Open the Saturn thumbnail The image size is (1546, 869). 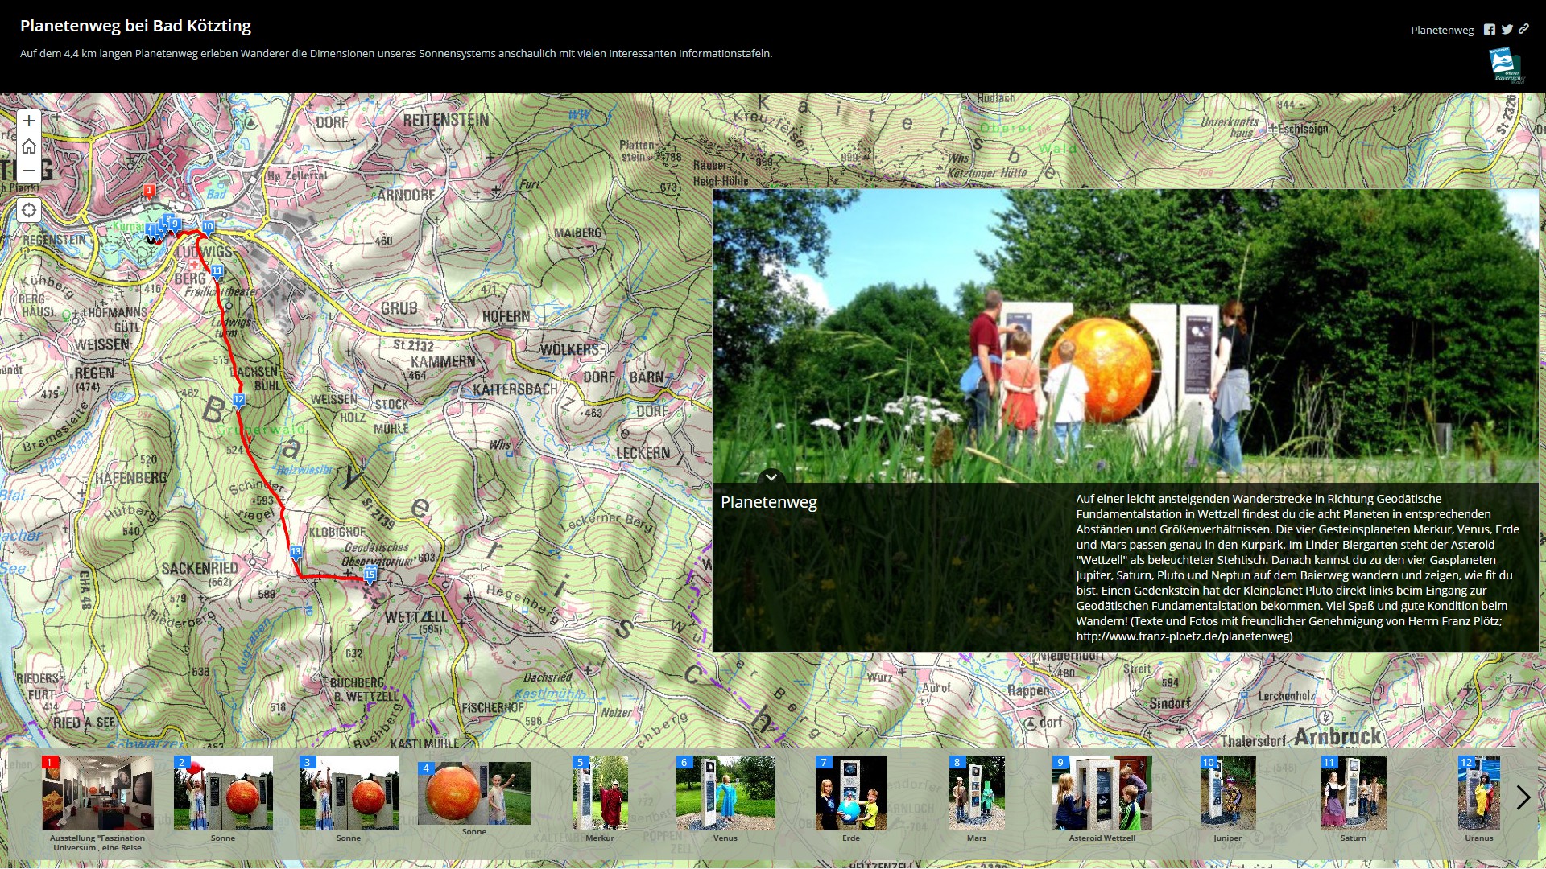(x=1354, y=793)
